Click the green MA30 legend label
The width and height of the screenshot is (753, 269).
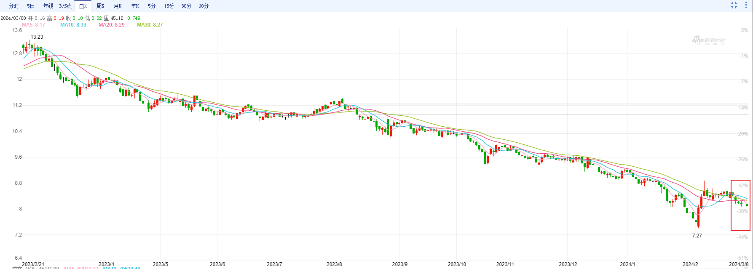150,25
